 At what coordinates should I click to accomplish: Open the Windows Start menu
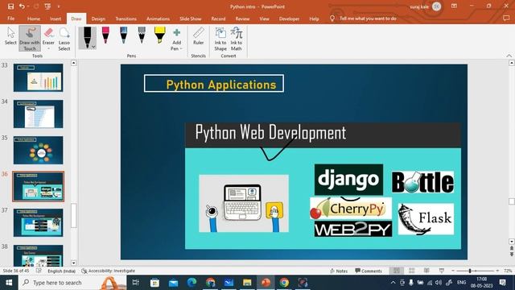pyautogui.click(x=9, y=283)
